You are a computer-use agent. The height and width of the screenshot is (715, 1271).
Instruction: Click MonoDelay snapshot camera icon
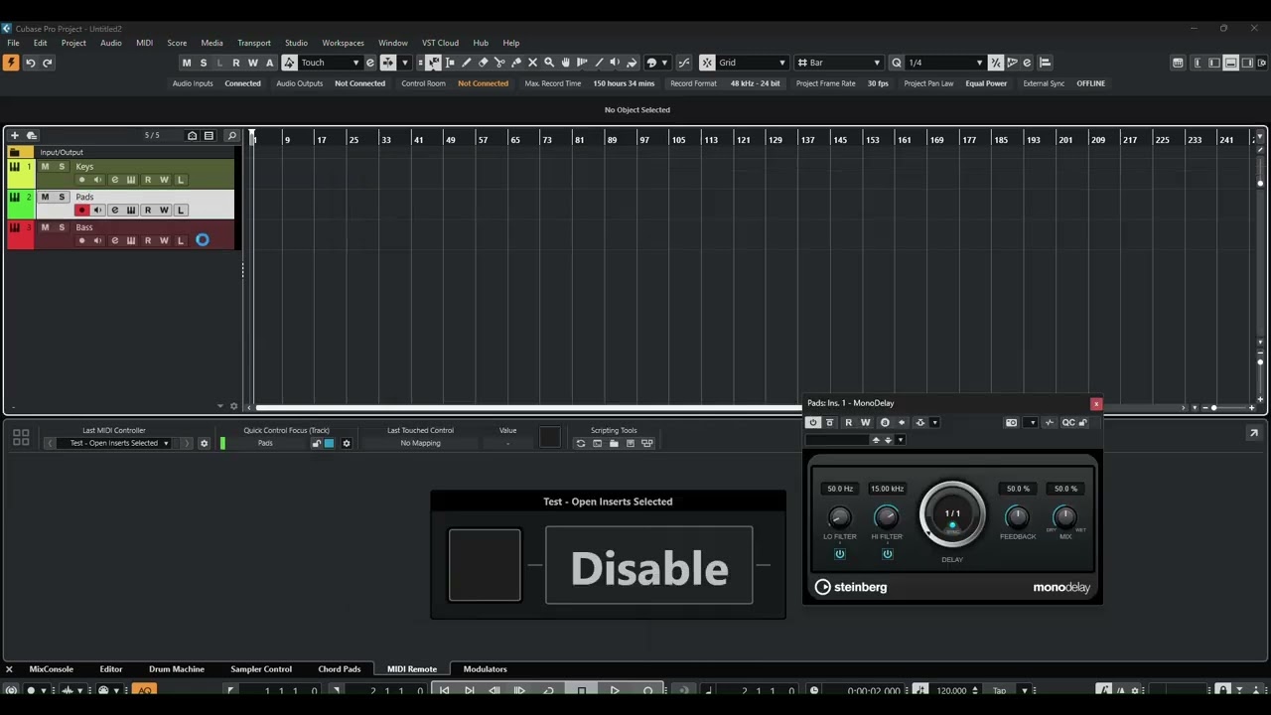[1011, 423]
